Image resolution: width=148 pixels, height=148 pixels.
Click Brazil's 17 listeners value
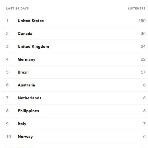point(143,72)
